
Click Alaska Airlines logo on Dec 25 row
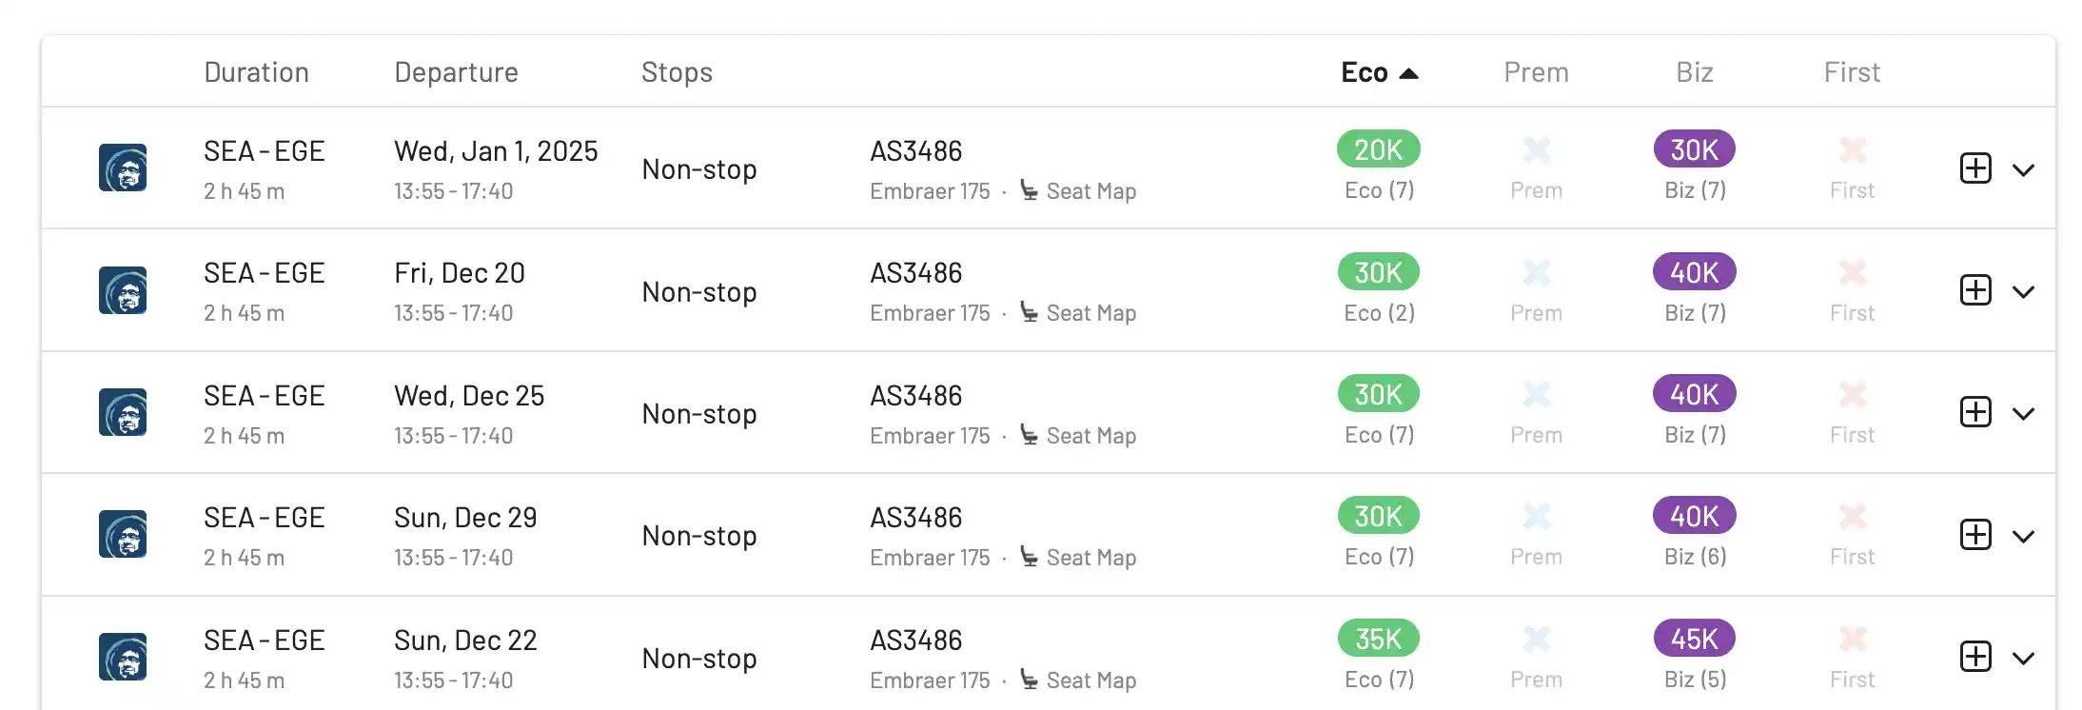[x=123, y=412]
